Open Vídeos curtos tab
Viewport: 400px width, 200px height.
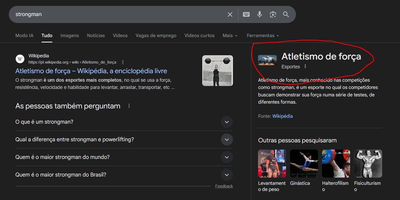coord(200,35)
